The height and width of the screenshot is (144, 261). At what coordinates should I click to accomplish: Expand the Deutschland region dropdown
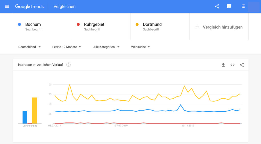[x=30, y=47]
